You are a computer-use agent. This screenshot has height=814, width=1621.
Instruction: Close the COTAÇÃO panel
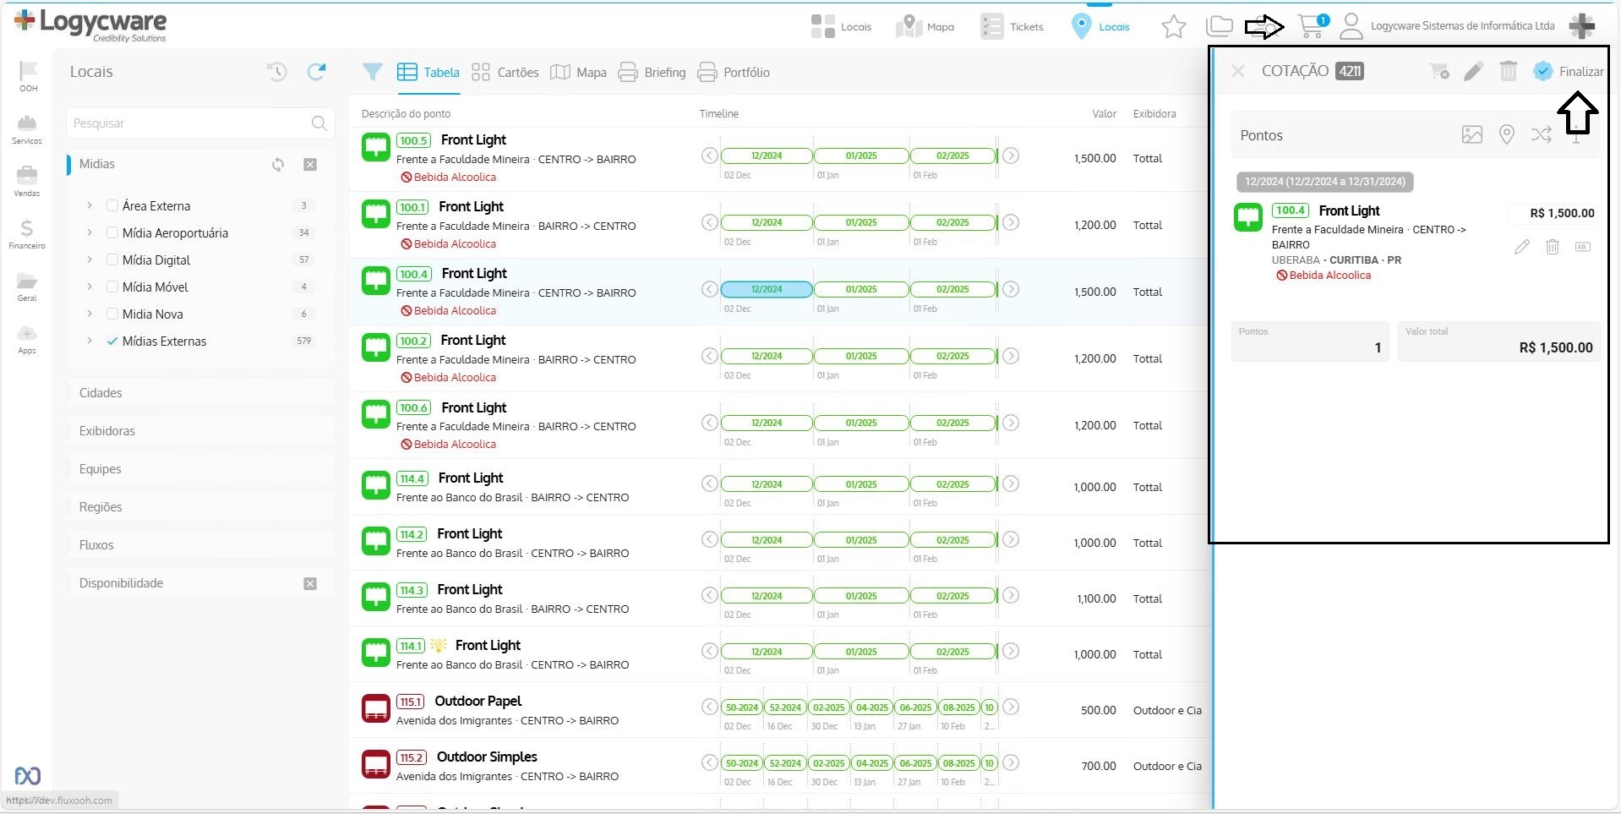(x=1238, y=71)
